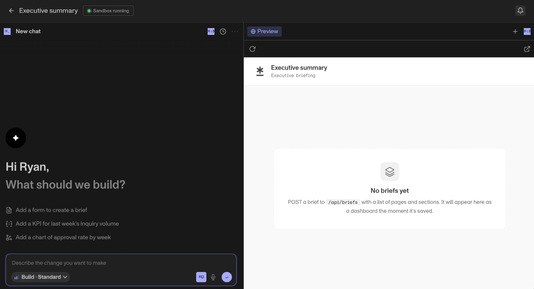Open preview in new window
This screenshot has height=289, width=534.
click(x=527, y=49)
